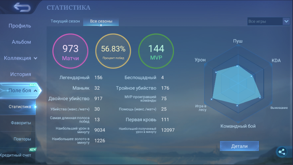Open Альбом in sidebar

click(x=21, y=42)
